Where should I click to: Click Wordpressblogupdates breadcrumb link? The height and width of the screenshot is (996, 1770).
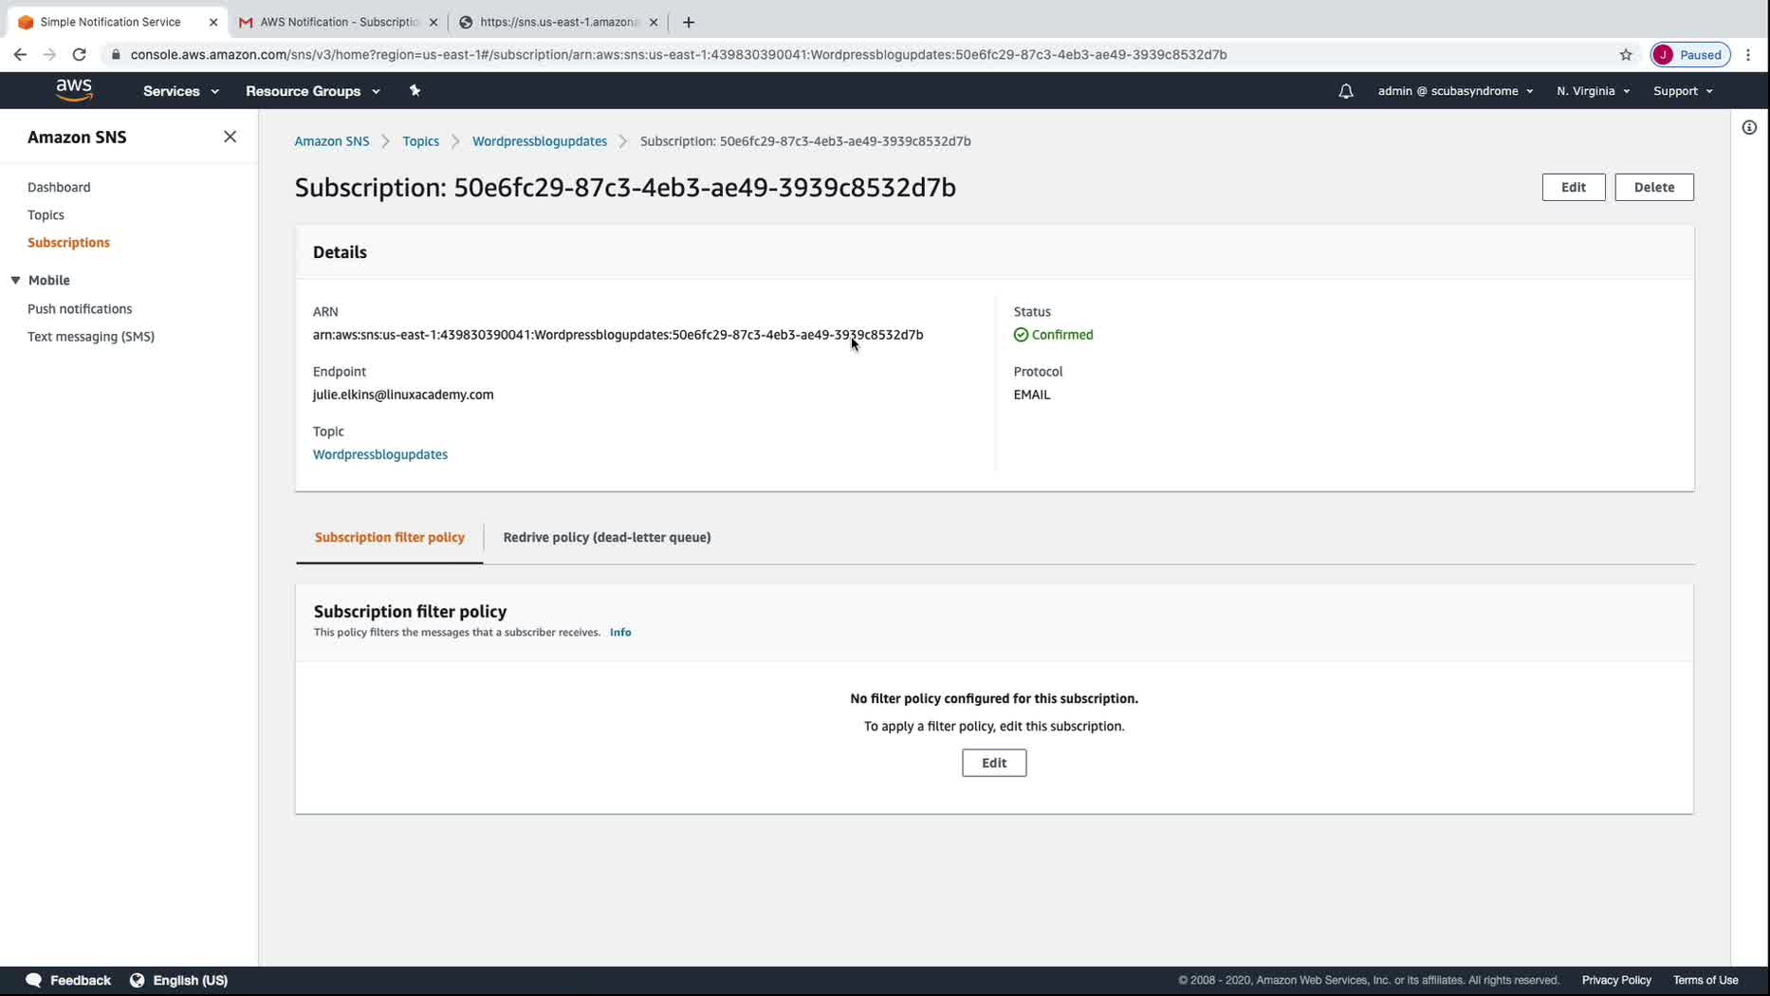(540, 140)
